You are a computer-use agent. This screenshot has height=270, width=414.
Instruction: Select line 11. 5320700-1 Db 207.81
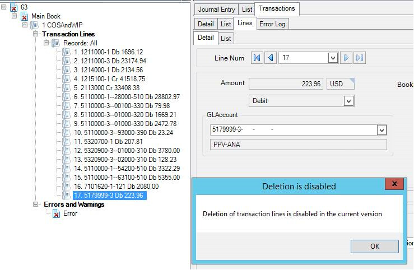tap(108, 142)
